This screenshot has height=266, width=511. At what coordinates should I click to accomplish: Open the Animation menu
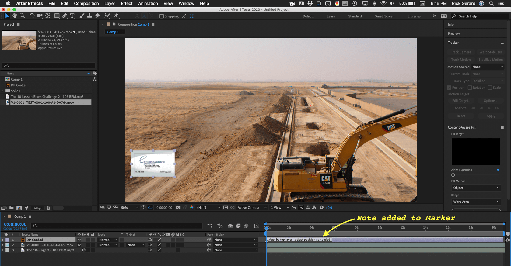148,3
